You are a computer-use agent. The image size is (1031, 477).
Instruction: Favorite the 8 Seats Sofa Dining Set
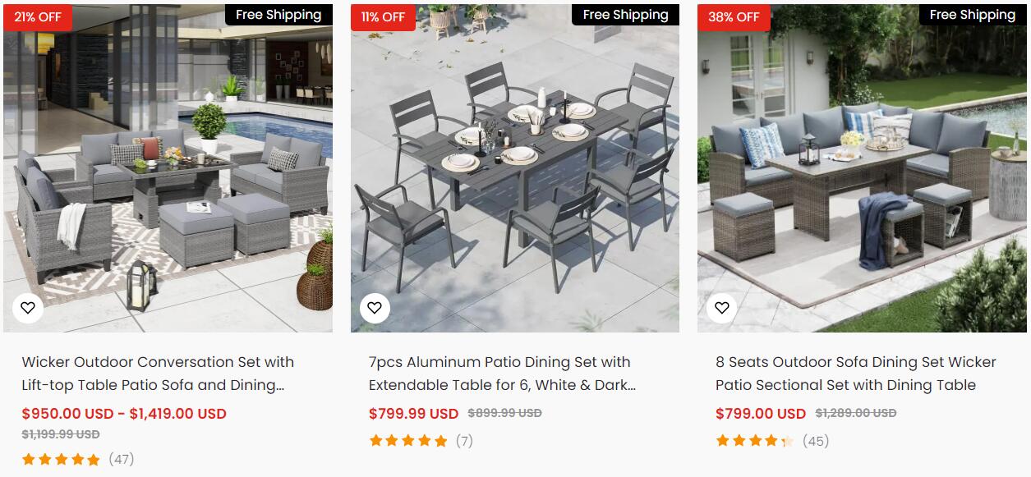point(721,308)
